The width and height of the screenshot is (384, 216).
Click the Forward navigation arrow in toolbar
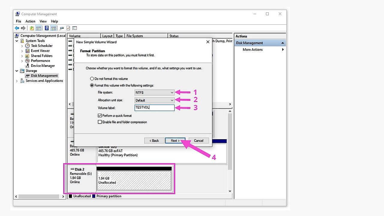point(23,28)
